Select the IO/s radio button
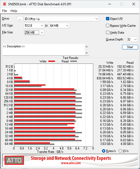Screen dimensions: 140x169 (x=120, y=151)
